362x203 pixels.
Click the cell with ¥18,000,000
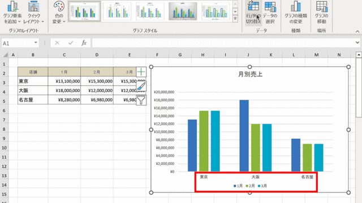(64, 90)
